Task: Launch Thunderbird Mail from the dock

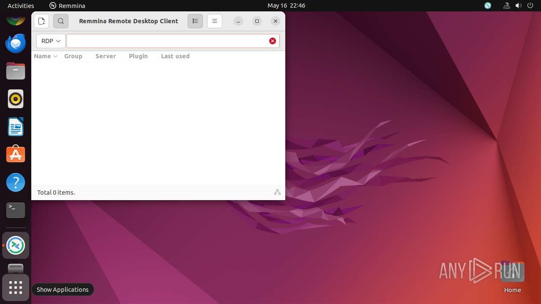Action: (16, 43)
